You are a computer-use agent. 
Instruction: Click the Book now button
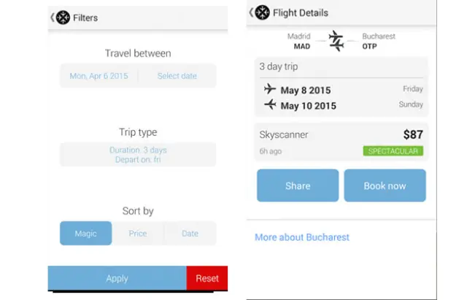385,185
